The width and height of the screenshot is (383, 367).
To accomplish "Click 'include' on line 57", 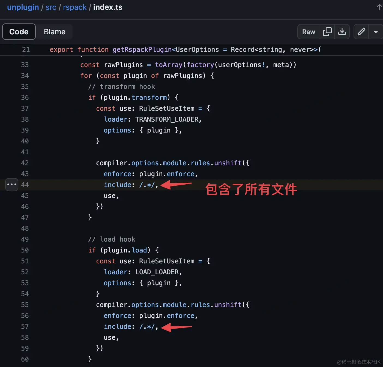I will [118, 327].
